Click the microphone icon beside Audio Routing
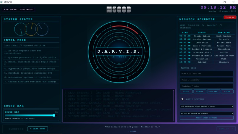Image resolution: width=238 pixels, height=134 pixels. click(x=182, y=99)
